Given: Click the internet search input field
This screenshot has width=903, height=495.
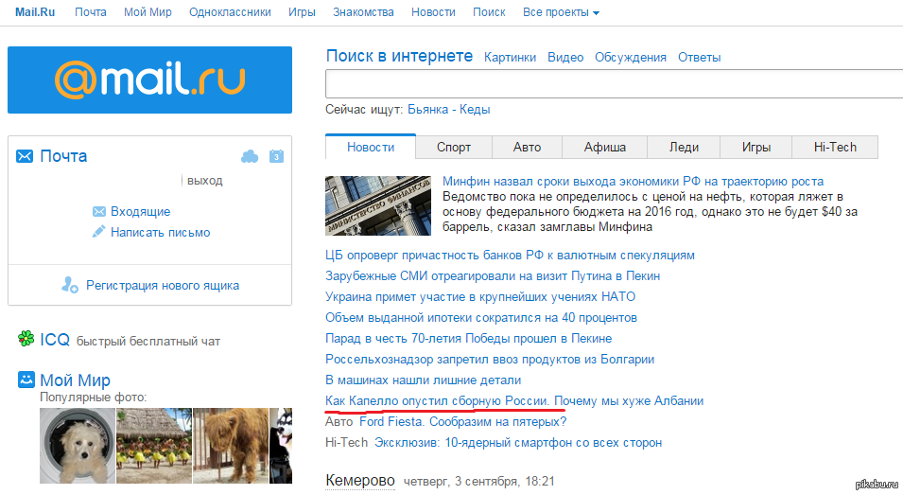Looking at the screenshot, I should click(x=614, y=84).
